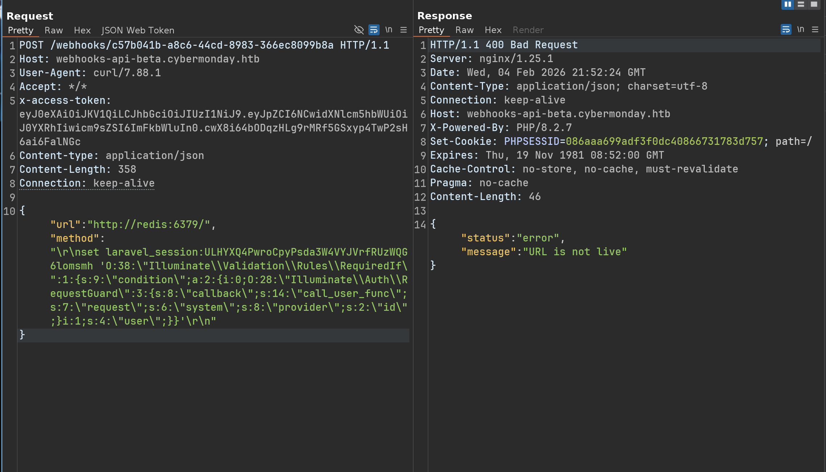The width and height of the screenshot is (826, 472).
Task: Open Request panel hamburger options menu
Action: [404, 30]
